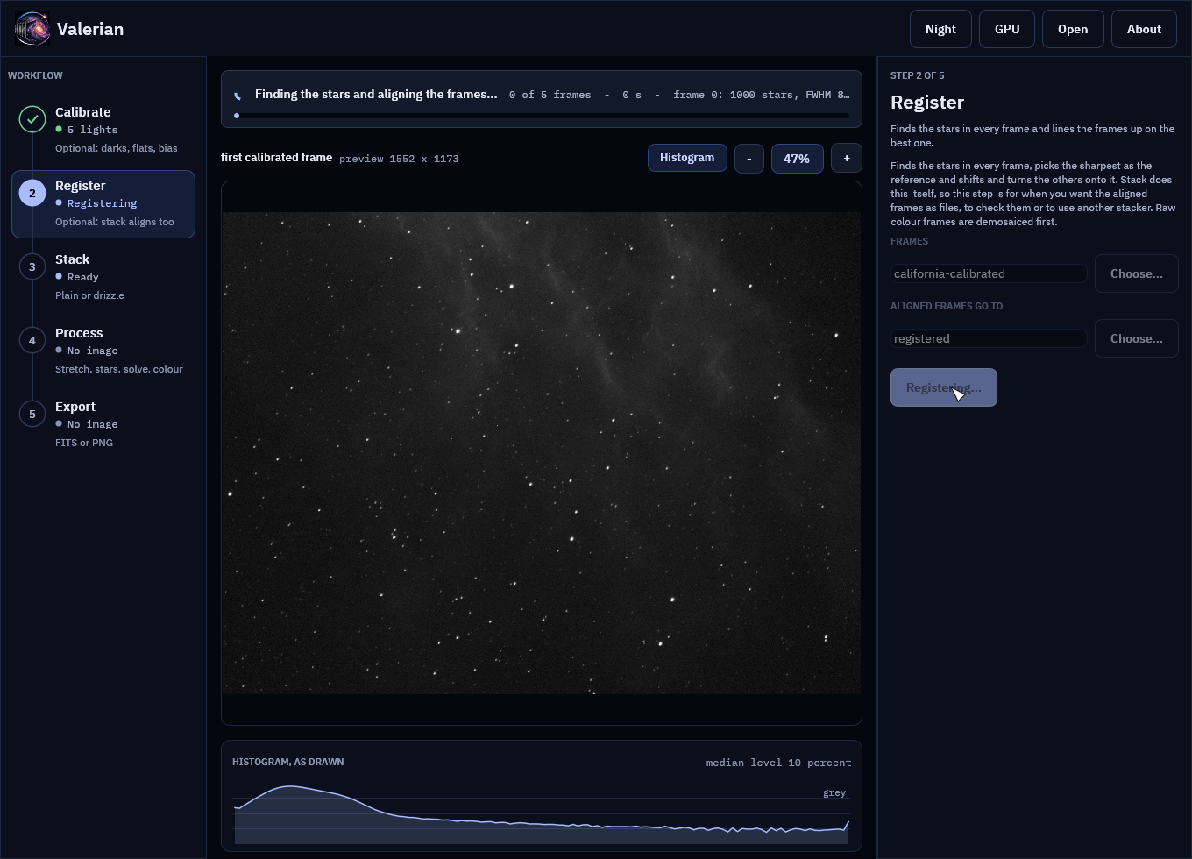This screenshot has height=859, width=1192.
Task: Click 'Optional: stack aligns too' text
Action: pos(114,222)
